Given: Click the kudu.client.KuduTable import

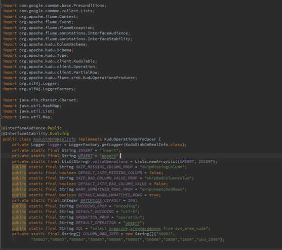Looking at the screenshot, I should pyautogui.click(x=50, y=61).
